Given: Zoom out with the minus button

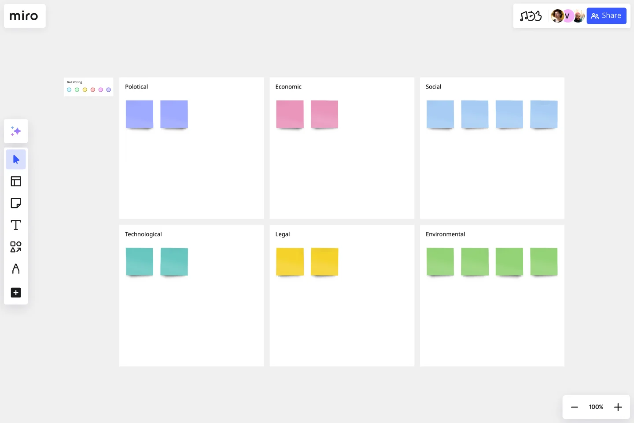Looking at the screenshot, I should pyautogui.click(x=574, y=407).
